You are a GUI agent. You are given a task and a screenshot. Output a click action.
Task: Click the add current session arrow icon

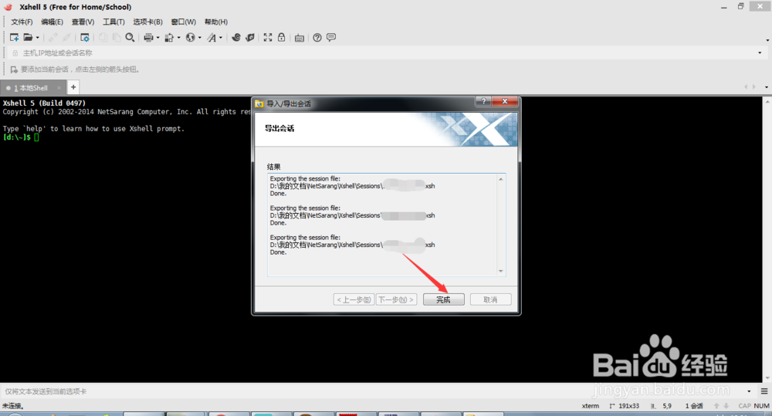[14, 69]
